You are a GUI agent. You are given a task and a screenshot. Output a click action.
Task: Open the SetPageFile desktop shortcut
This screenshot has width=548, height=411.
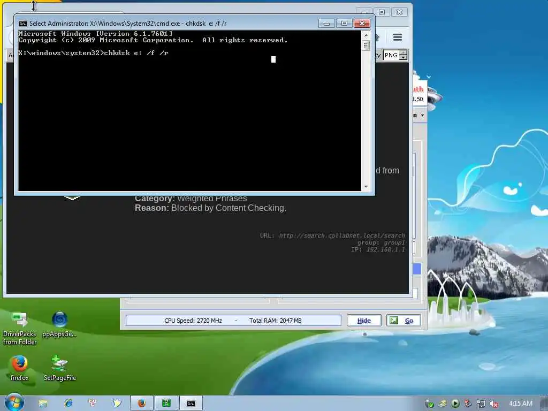tap(60, 368)
